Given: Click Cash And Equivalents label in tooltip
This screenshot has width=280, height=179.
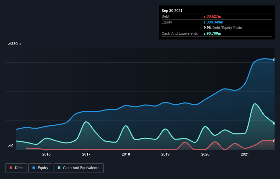Looking at the screenshot, I should tap(180, 33).
